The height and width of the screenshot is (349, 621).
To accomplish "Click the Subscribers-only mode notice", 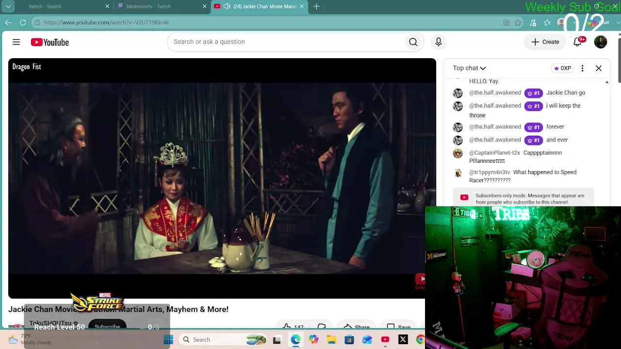I will tap(523, 199).
